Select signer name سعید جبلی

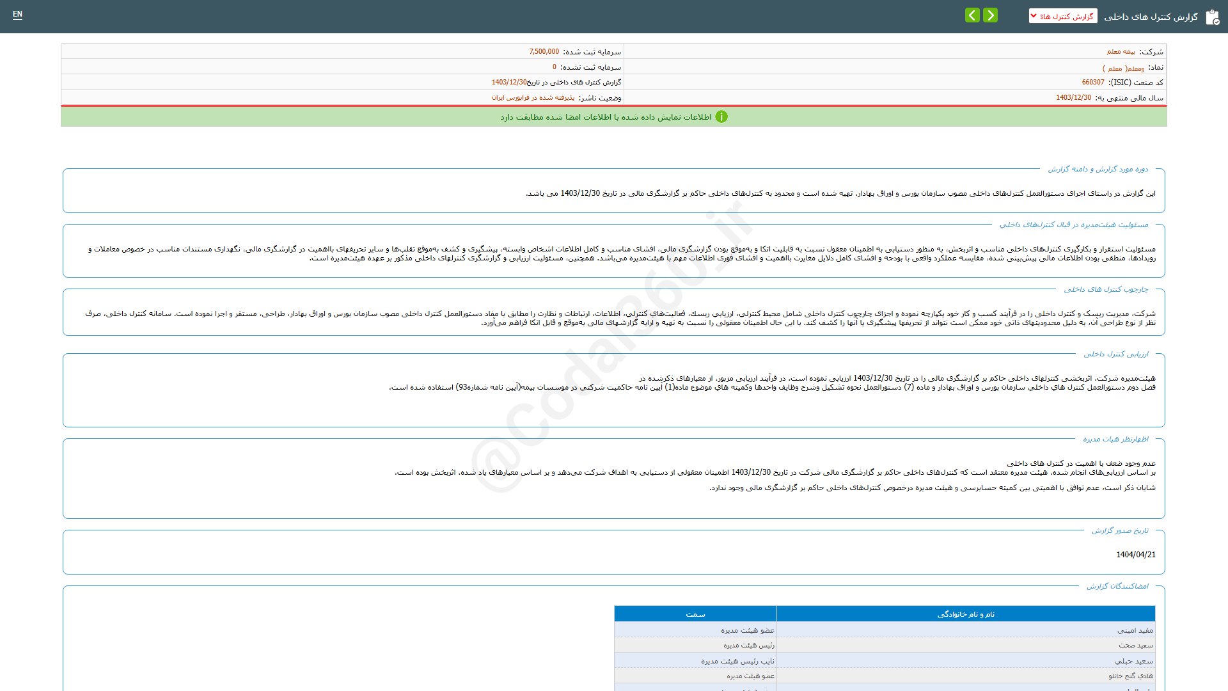point(1134,662)
